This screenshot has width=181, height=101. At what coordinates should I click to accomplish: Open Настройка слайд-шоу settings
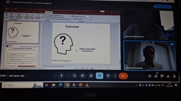coord(27,16)
